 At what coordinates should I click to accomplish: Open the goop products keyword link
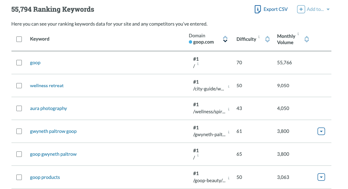click(x=45, y=177)
